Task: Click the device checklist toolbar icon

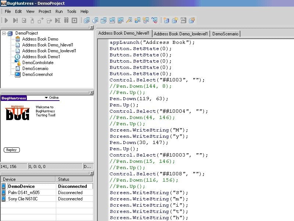Action: (x=146, y=20)
